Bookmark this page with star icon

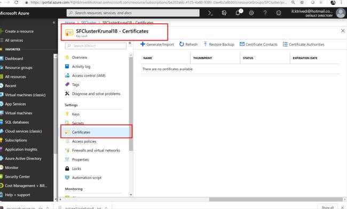click(x=302, y=3)
